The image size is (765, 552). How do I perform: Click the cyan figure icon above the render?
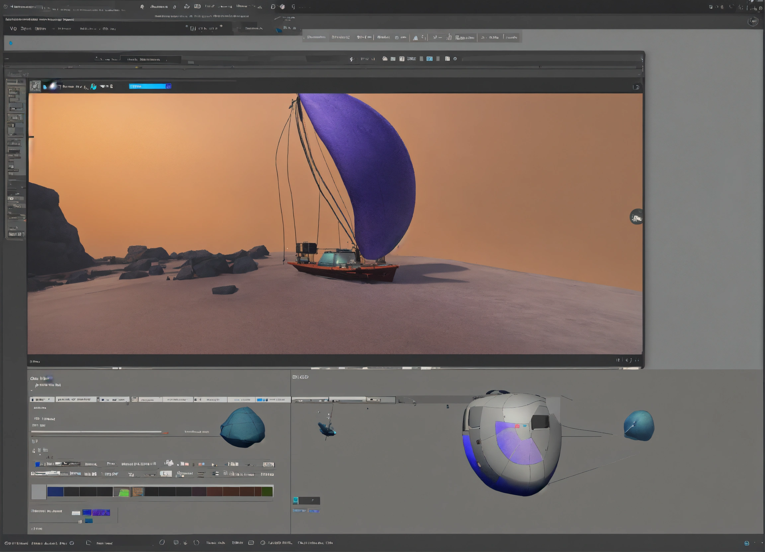(93, 87)
